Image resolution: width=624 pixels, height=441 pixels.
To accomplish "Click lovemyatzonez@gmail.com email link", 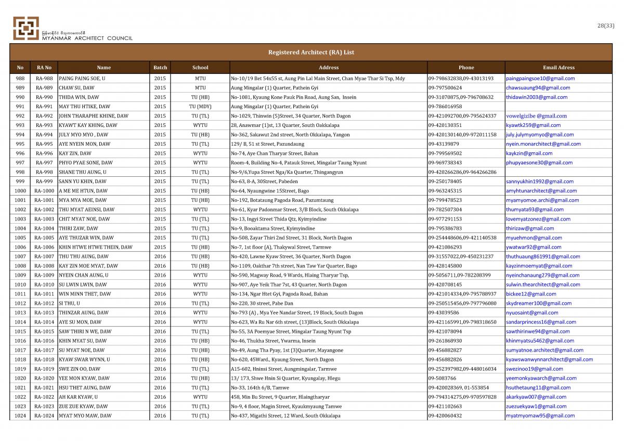I will point(538,219).
